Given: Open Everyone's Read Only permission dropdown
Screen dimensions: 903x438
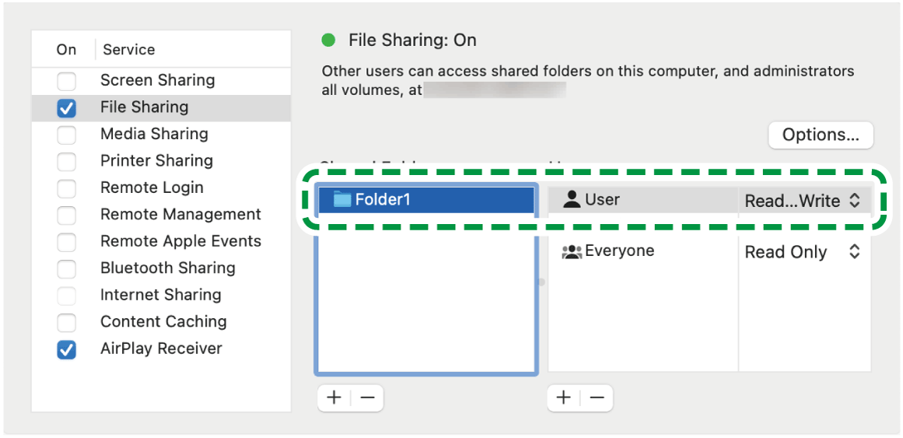Looking at the screenshot, I should pos(803,252).
